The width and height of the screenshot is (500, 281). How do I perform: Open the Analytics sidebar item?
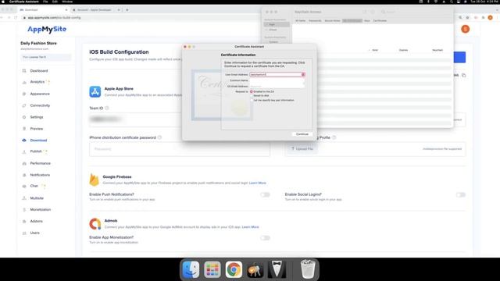(x=37, y=82)
